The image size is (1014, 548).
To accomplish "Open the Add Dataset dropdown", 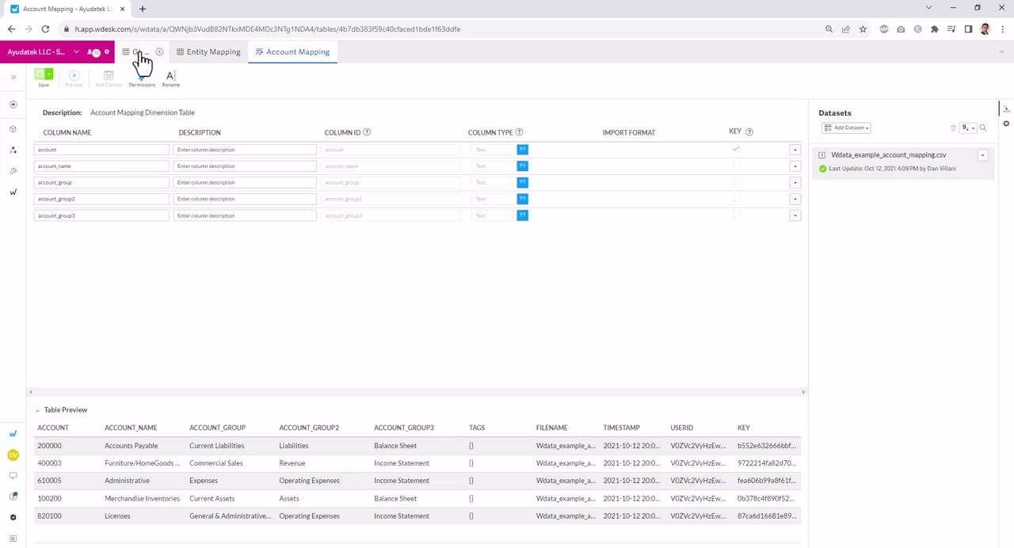I will pyautogui.click(x=846, y=127).
